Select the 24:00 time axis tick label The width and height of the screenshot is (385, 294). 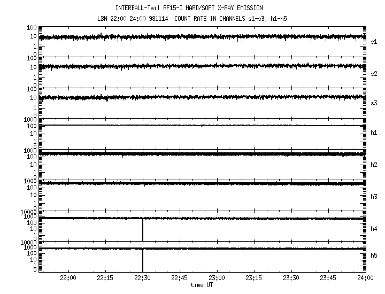(365, 278)
